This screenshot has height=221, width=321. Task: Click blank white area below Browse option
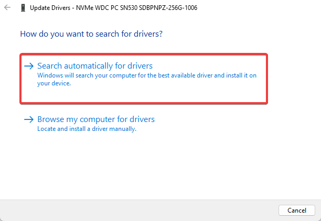[157, 168]
